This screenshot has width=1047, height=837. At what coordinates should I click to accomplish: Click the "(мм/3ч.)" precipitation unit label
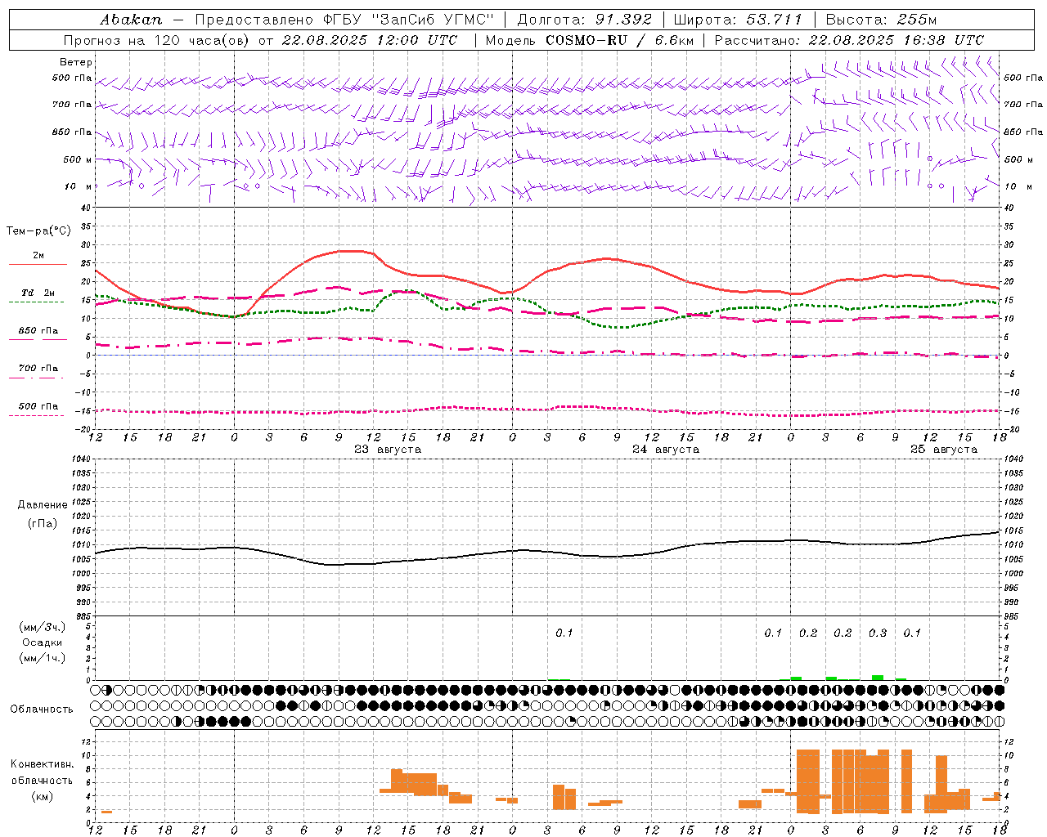click(43, 628)
